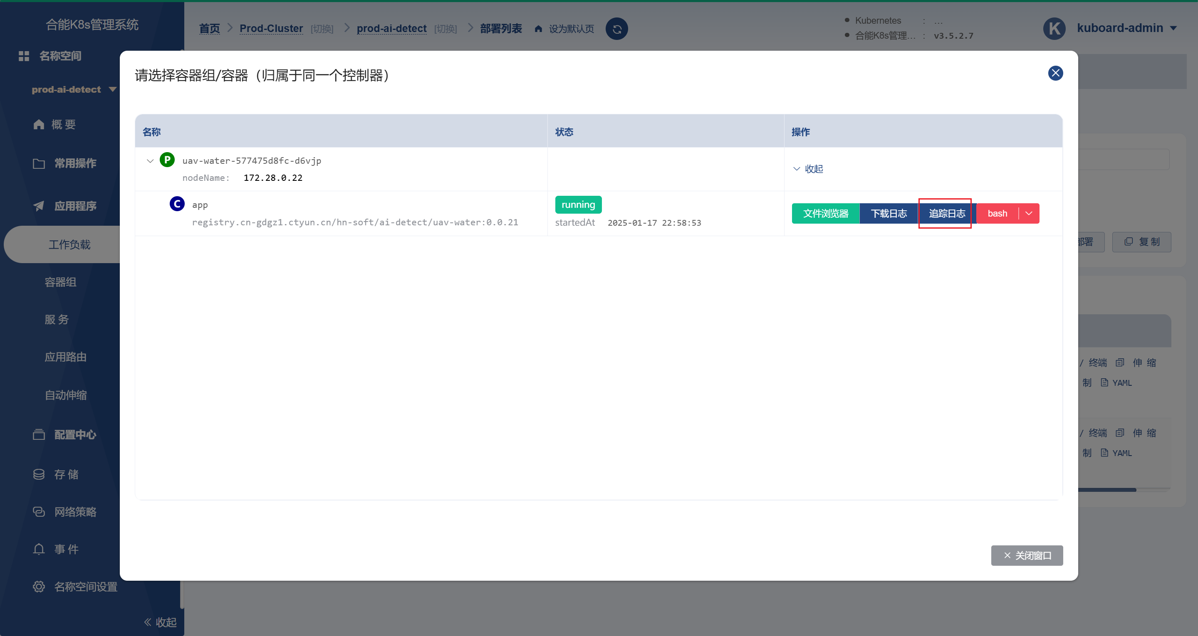
Task: Click 设为默认页 link
Action: pos(571,29)
